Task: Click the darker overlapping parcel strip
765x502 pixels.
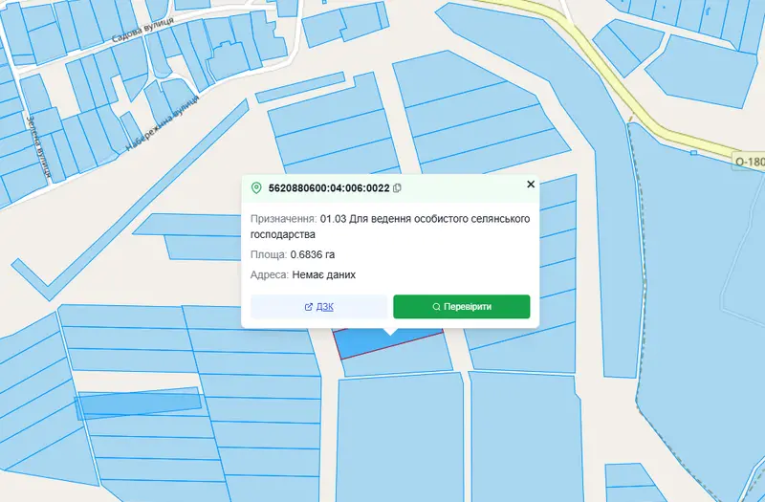Action: (x=139, y=404)
